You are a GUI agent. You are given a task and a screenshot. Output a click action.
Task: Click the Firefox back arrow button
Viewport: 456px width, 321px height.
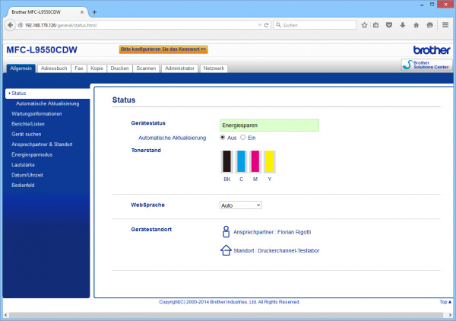pos(11,25)
